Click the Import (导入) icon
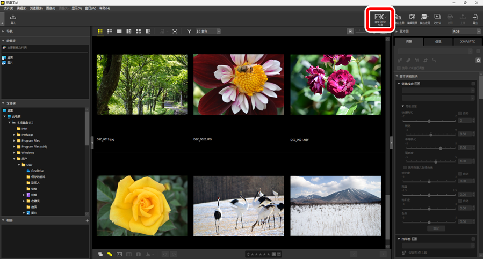 (13, 19)
